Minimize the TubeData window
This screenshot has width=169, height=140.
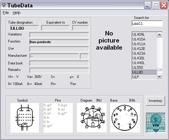[x=148, y=6]
